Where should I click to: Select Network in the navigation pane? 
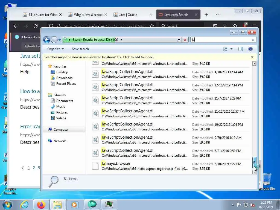click(60, 141)
